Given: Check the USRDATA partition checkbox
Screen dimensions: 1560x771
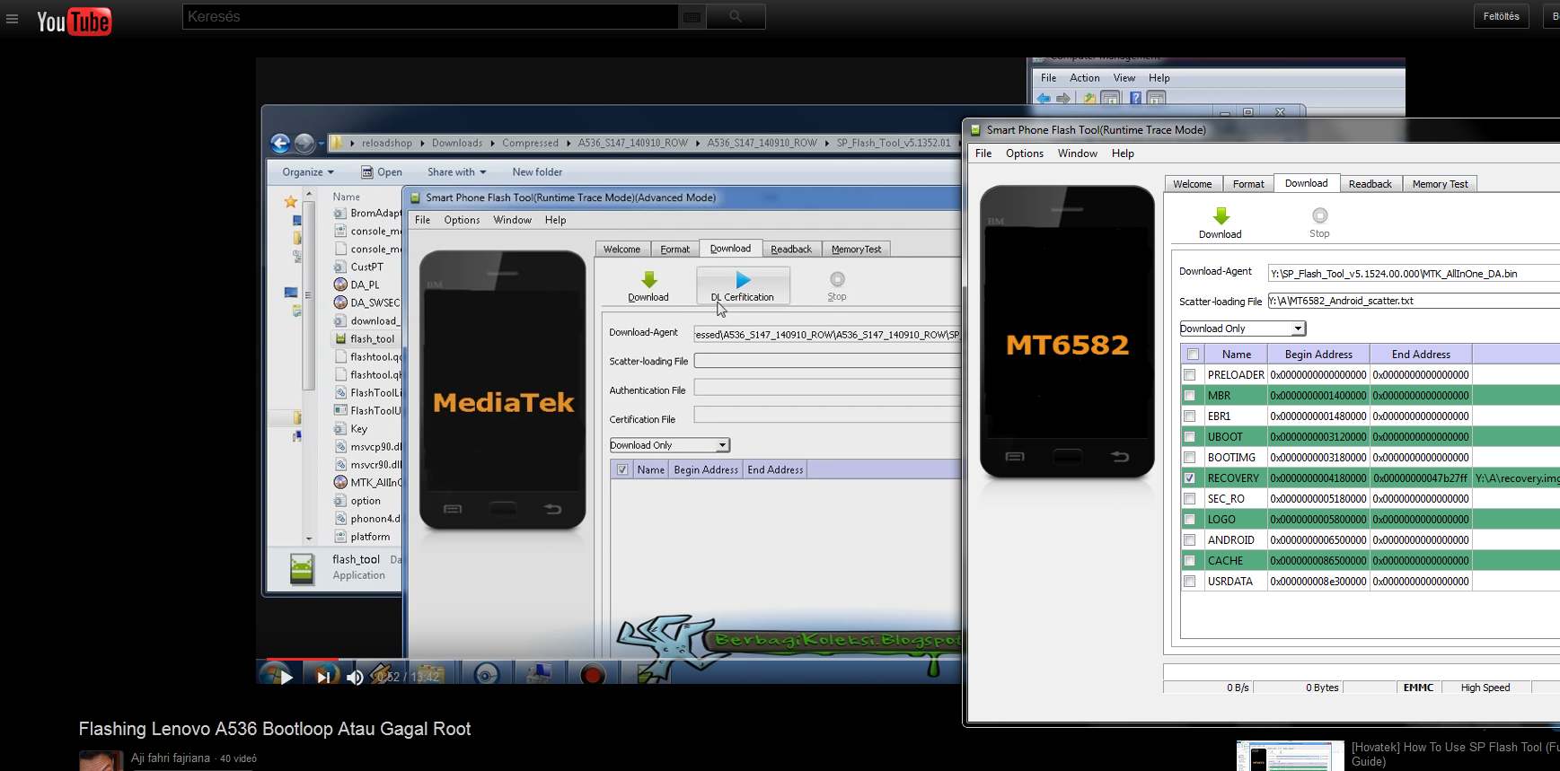Looking at the screenshot, I should click(1190, 581).
